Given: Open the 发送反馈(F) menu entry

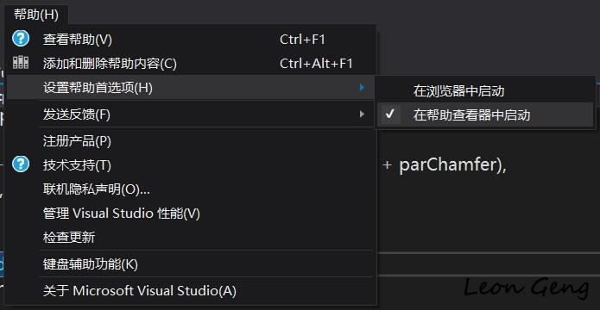Looking at the screenshot, I should pos(190,114).
